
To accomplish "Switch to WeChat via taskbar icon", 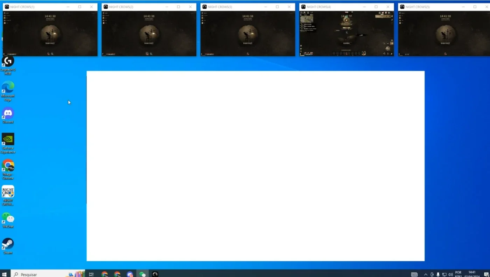I will [142, 274].
